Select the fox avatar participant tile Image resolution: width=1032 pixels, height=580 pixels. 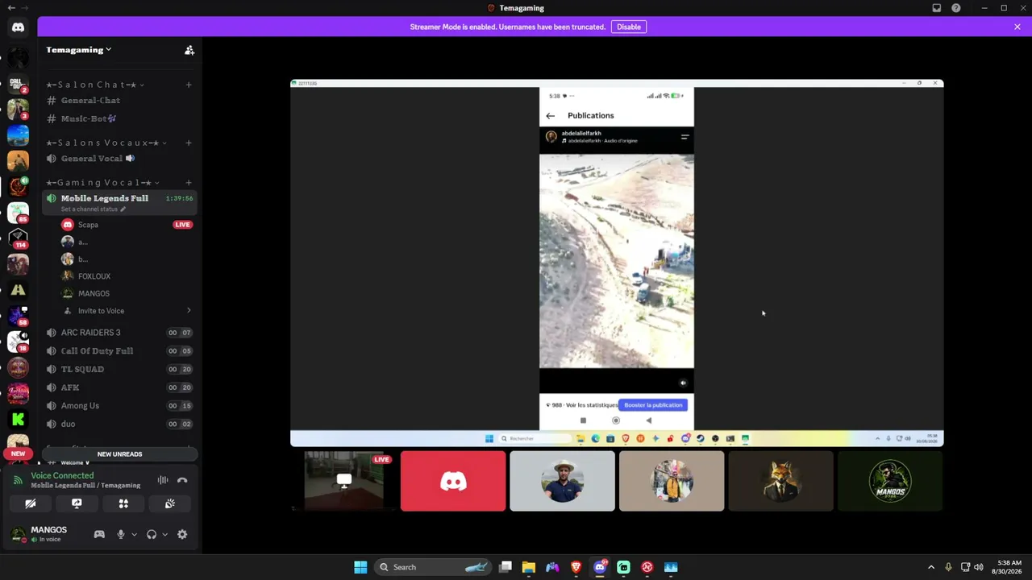point(780,481)
